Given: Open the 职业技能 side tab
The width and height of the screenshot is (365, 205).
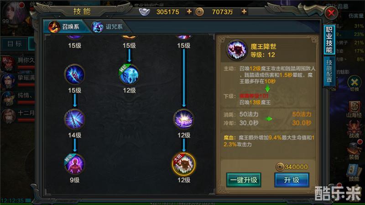Looking at the screenshot, I should point(329,40).
